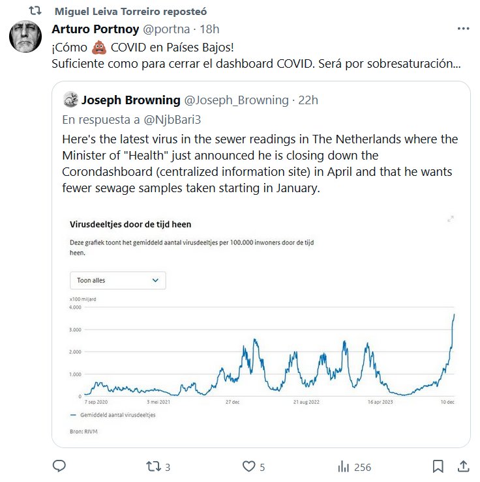The width and height of the screenshot is (480, 482).
Task: Open the three-dot more options menu
Action: [463, 29]
